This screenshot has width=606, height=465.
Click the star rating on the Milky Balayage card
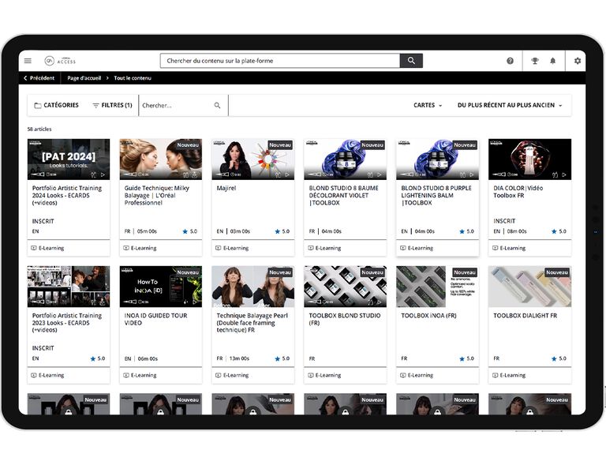coord(189,231)
